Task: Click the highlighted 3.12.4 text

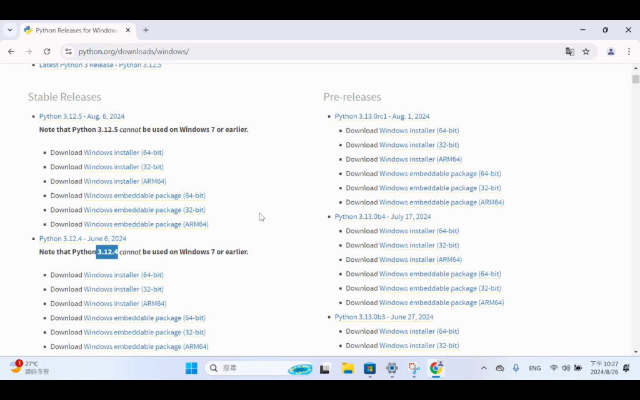Action: click(107, 252)
